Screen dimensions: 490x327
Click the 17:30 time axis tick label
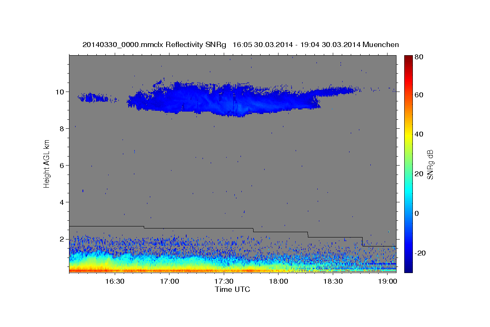tap(224, 281)
